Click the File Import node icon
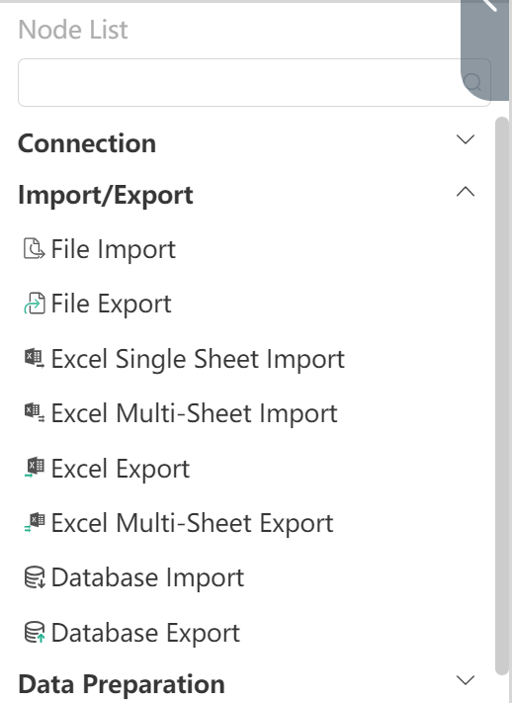The width and height of the screenshot is (512, 703). 34,249
